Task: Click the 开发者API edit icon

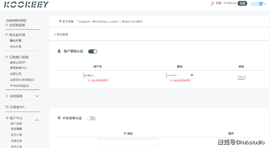Action: [x=7, y=107]
